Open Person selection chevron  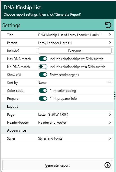(x=110, y=43)
